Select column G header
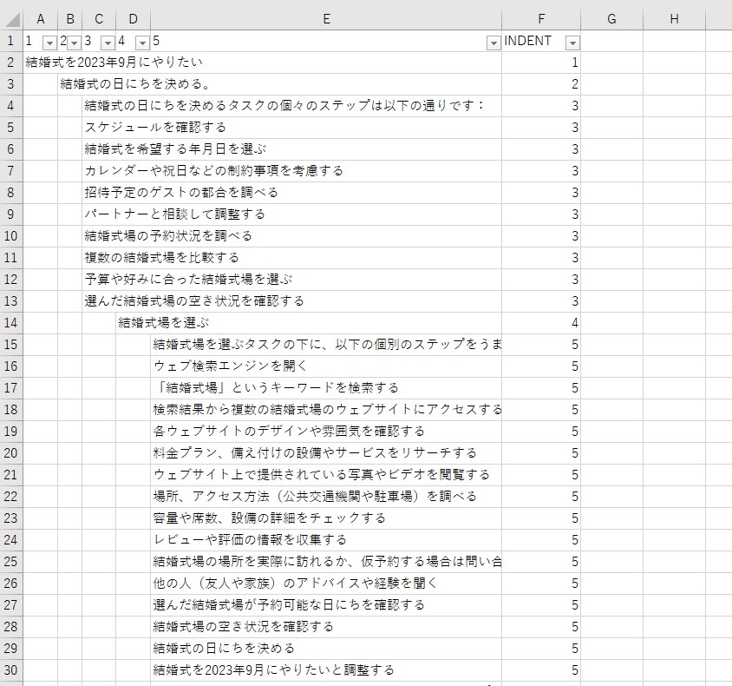The width and height of the screenshot is (732, 686). 611,19
